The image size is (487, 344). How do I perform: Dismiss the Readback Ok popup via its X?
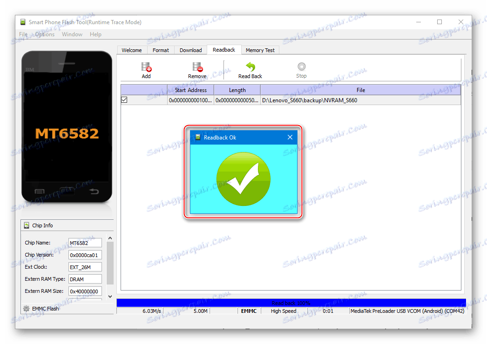click(290, 137)
